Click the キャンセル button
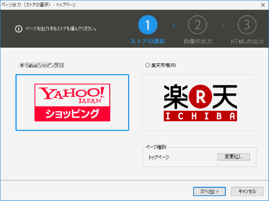Screen dimensions: 269x201 click(247, 191)
